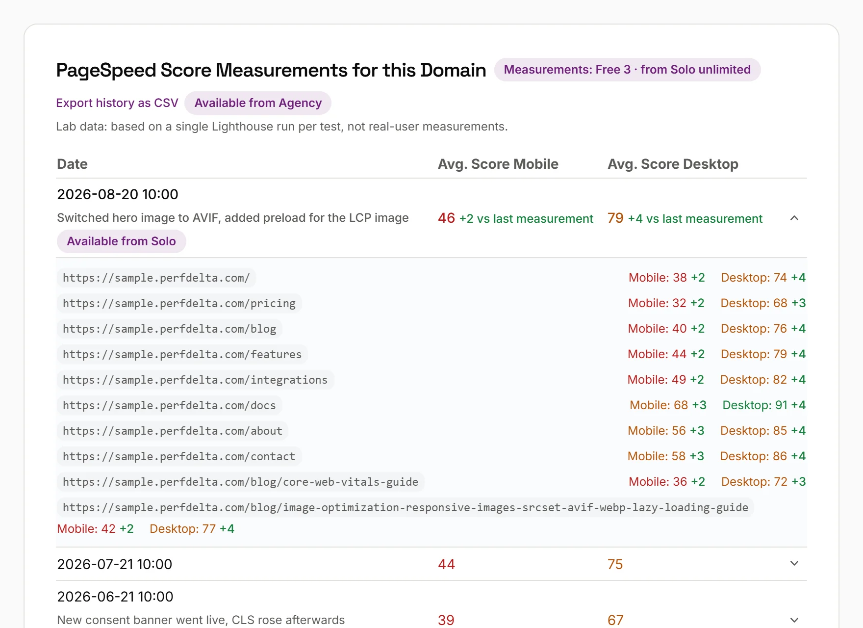The width and height of the screenshot is (863, 628).
Task: Click the AVIF hero image note
Action: 233,218
